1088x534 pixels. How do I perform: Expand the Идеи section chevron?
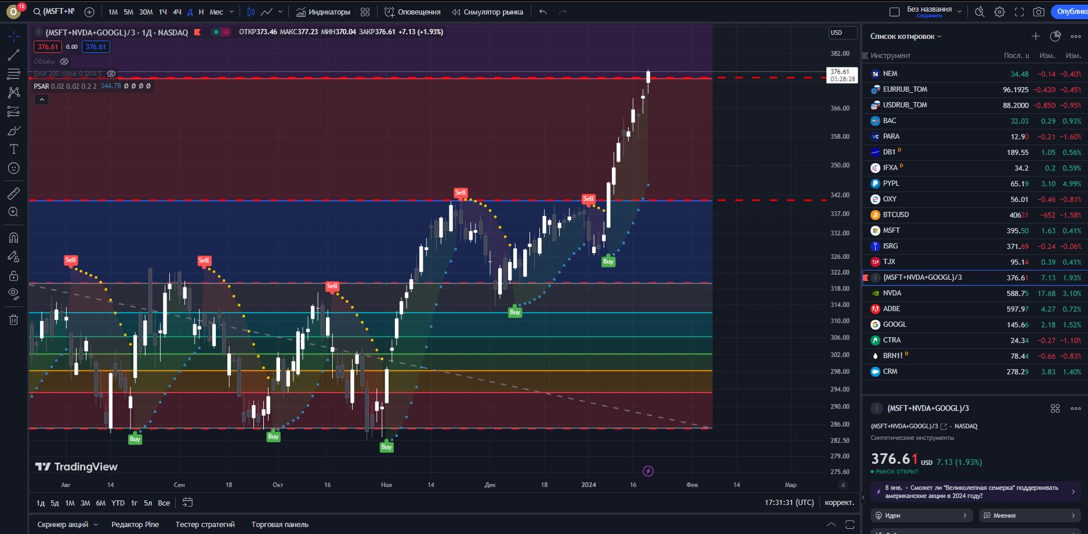tap(965, 515)
